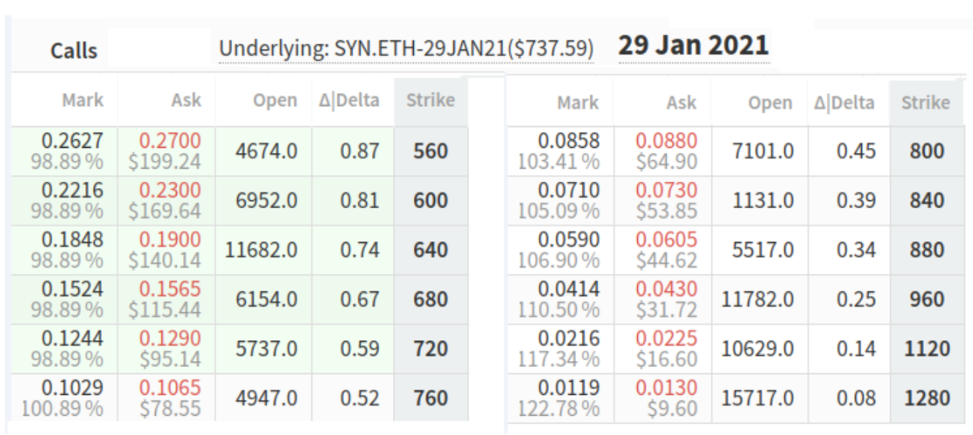
Task: Click ask price 0.2300 for strike 600
Action: click(170, 191)
